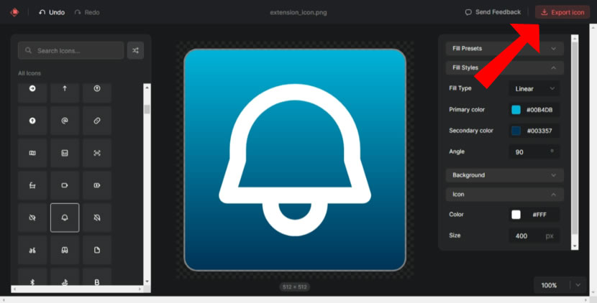
Task: Click icon list scrollbar up arrow
Action: tap(147, 87)
